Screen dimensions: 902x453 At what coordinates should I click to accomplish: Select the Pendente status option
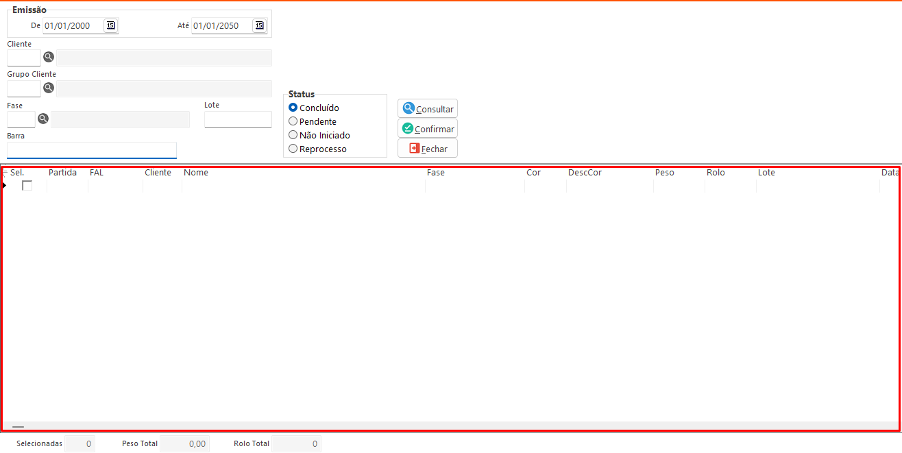pos(293,121)
